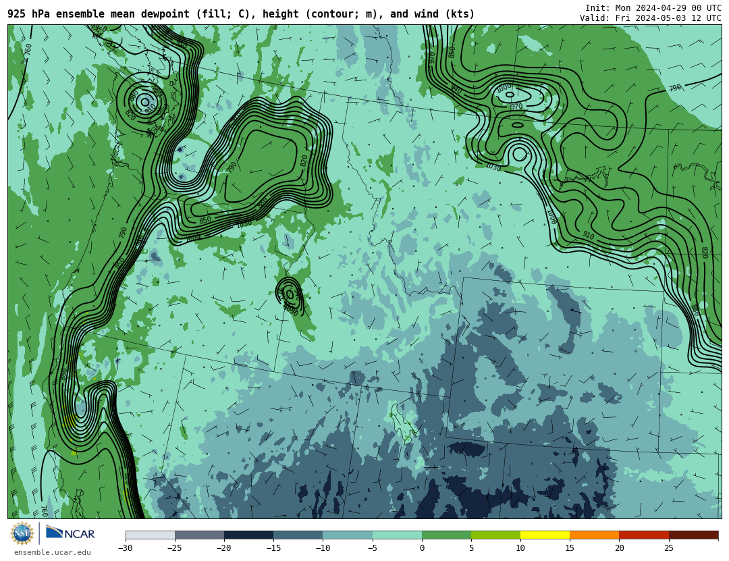Screen dimensions: 729x561
Task: Click the colorbar tick label '-10'
Action: (x=323, y=548)
